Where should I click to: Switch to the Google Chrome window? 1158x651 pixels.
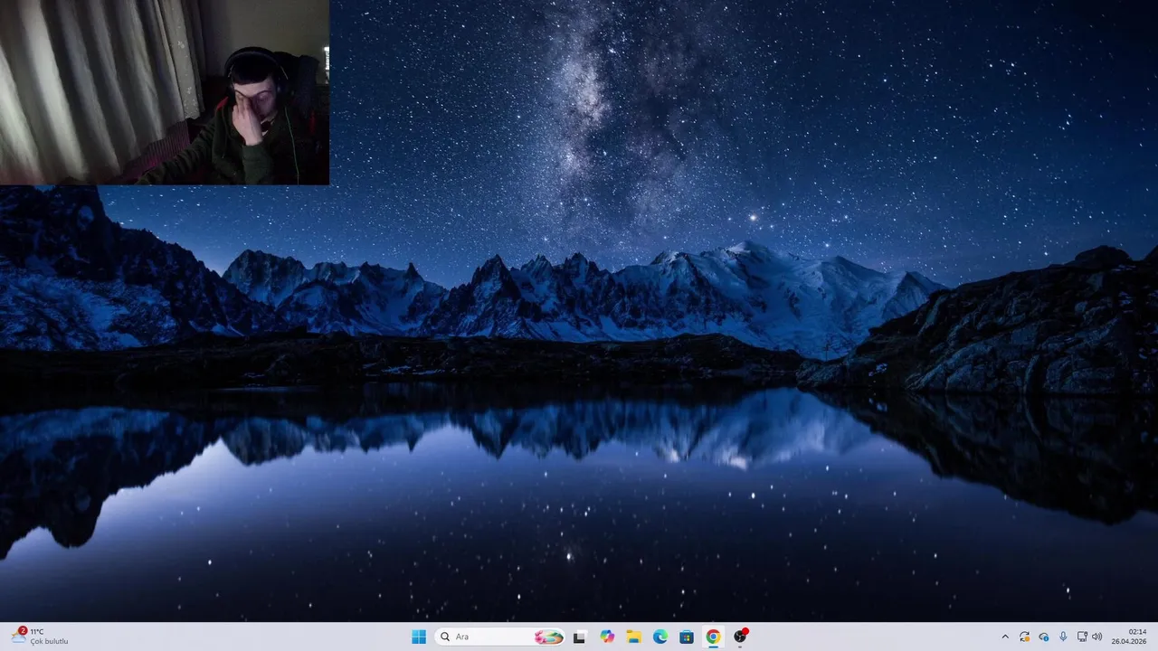click(x=713, y=637)
